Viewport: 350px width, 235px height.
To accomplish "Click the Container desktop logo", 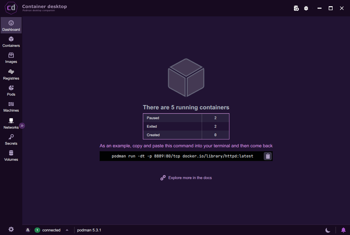I will [11, 8].
